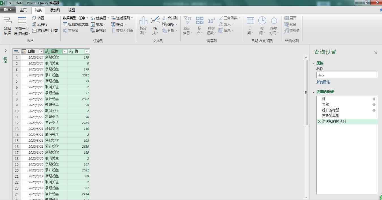Image resolution: width=382 pixels, height=200 pixels.
Task: Open the 视图 ribbon tab
Action: click(x=71, y=10)
